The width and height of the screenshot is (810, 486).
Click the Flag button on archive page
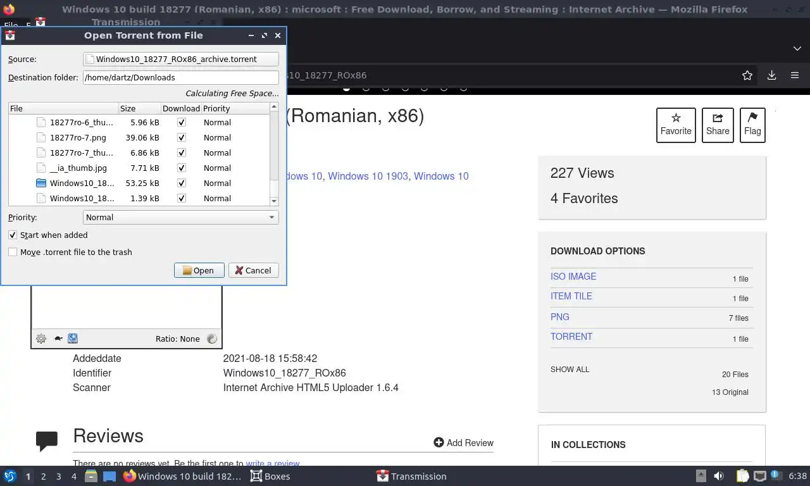pos(752,125)
